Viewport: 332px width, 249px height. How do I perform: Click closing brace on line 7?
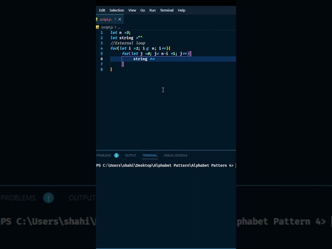coord(123,64)
